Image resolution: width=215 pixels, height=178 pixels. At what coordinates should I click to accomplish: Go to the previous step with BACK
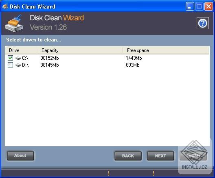(128, 156)
